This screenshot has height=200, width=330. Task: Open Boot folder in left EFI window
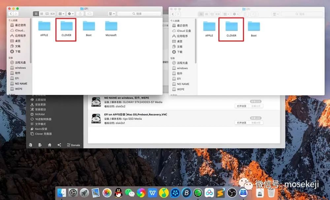pos(89,29)
